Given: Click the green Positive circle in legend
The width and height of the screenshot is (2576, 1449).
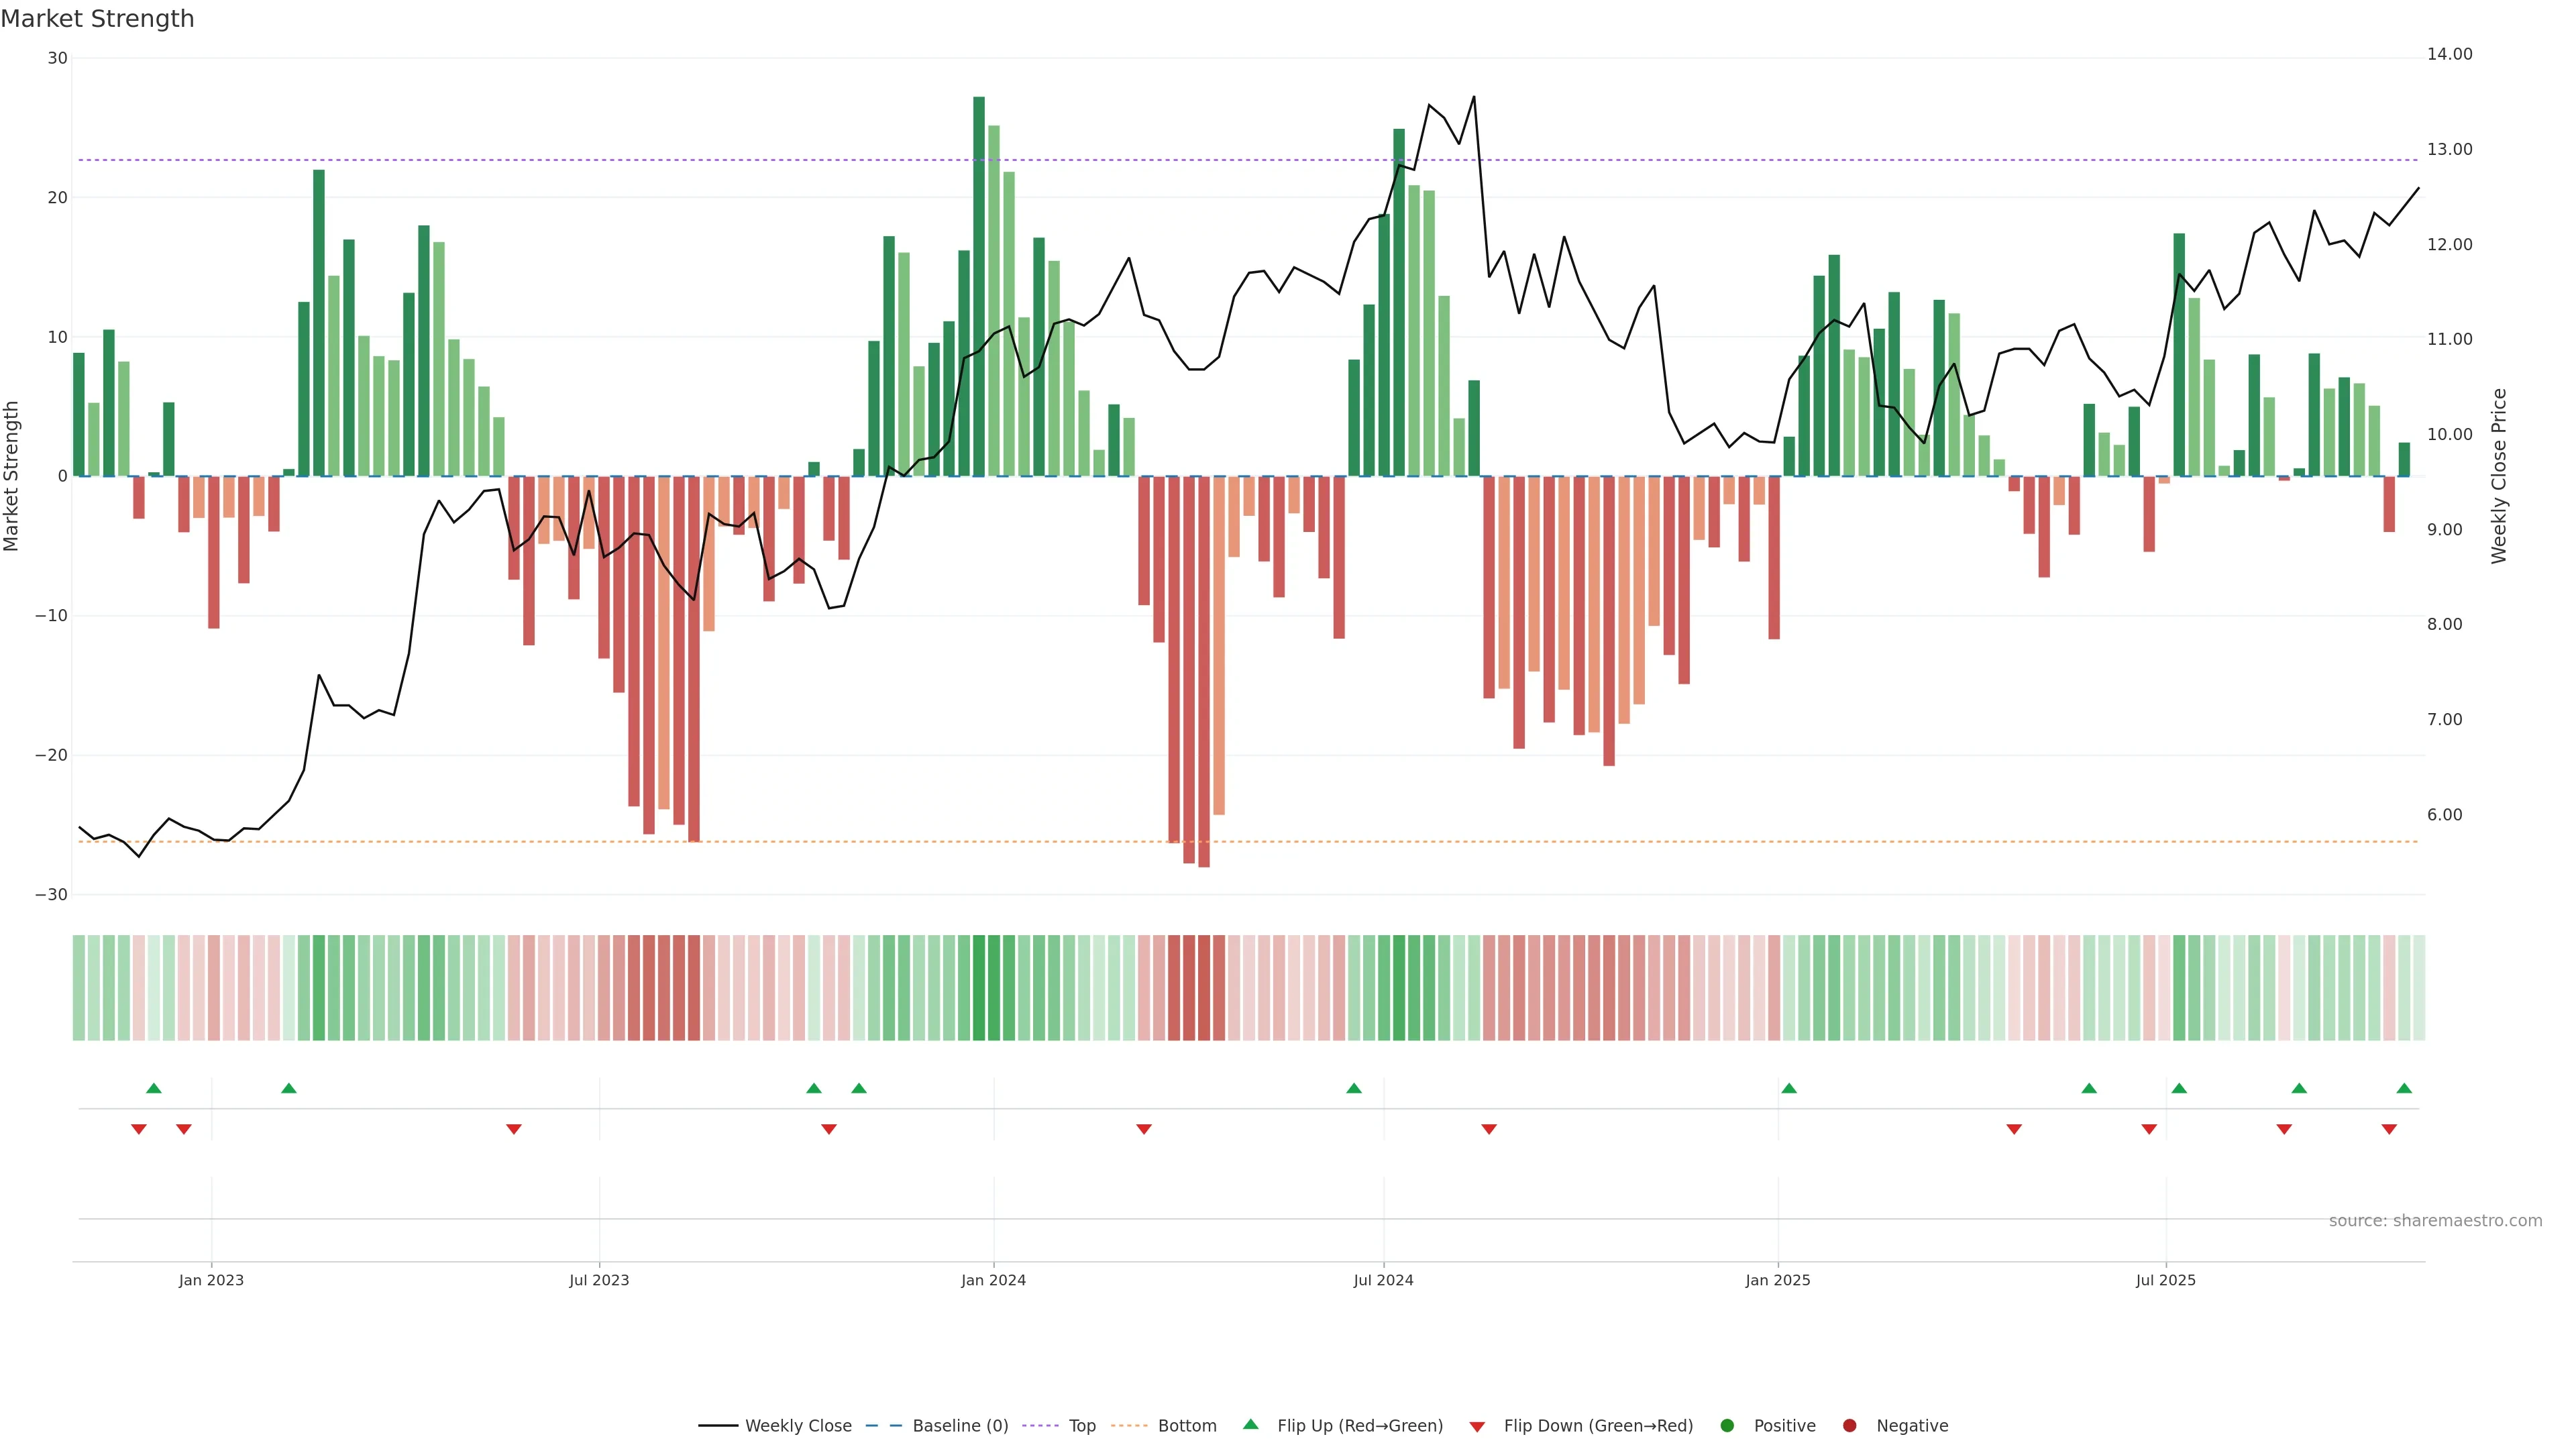Looking at the screenshot, I should pyautogui.click(x=1727, y=1425).
